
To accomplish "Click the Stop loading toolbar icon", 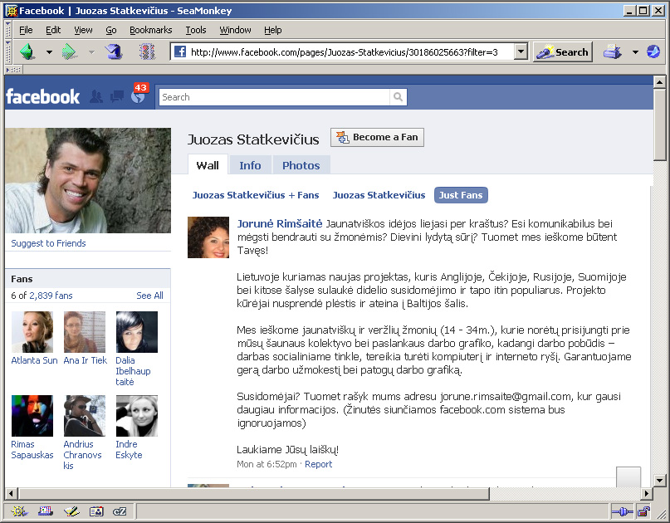I will (147, 52).
